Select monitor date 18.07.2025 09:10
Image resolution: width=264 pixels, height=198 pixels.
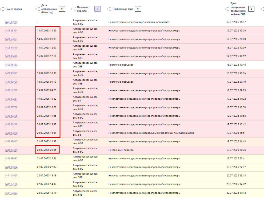(x=47, y=82)
